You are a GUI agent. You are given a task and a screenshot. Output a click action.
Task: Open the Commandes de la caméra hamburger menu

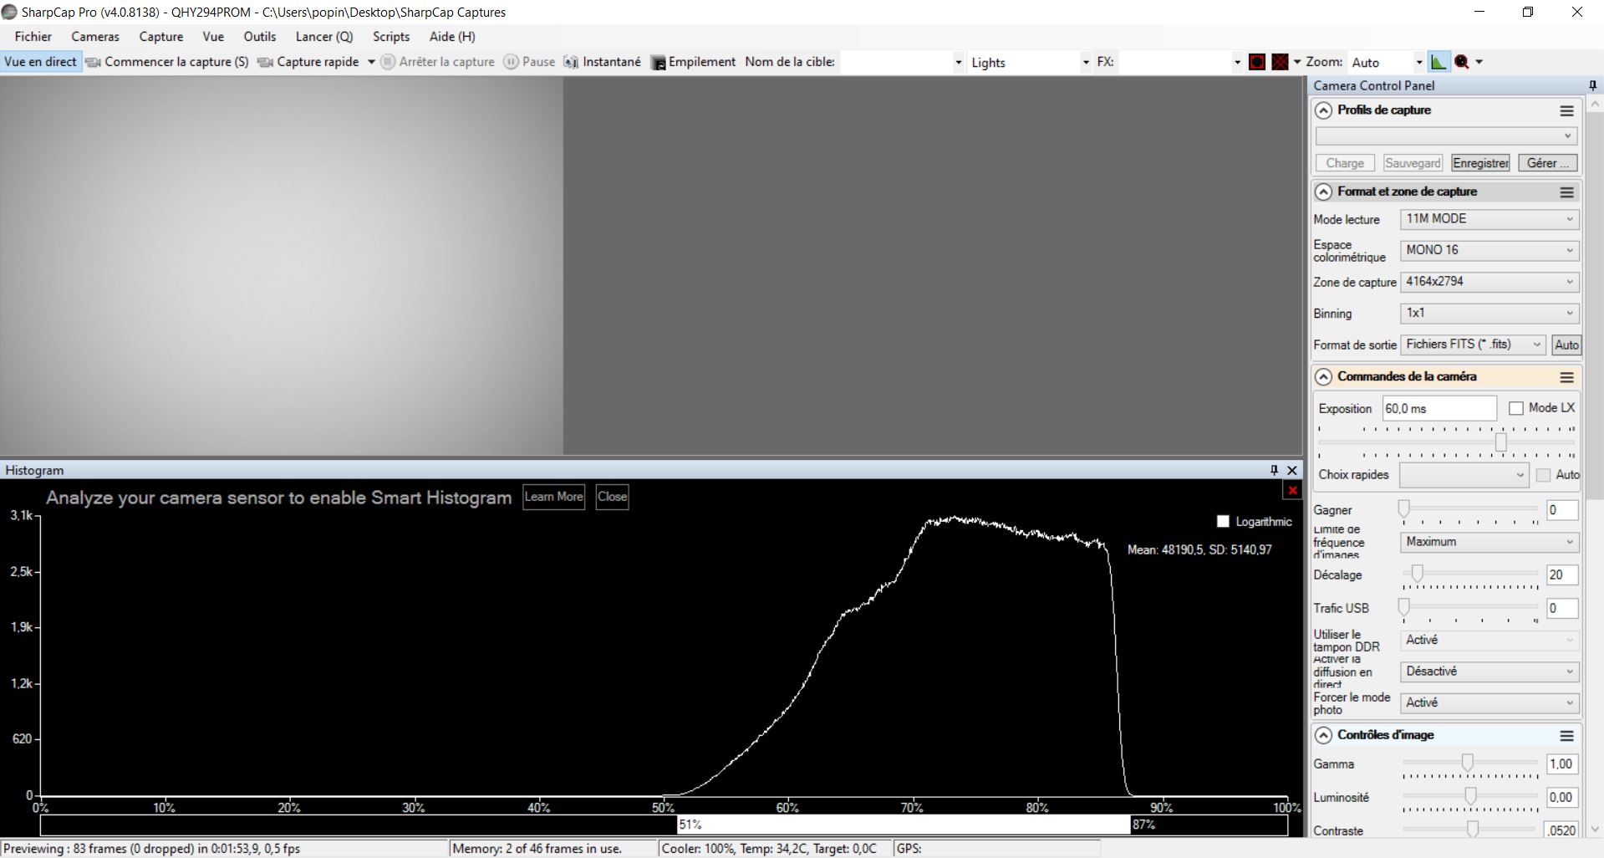(1566, 377)
